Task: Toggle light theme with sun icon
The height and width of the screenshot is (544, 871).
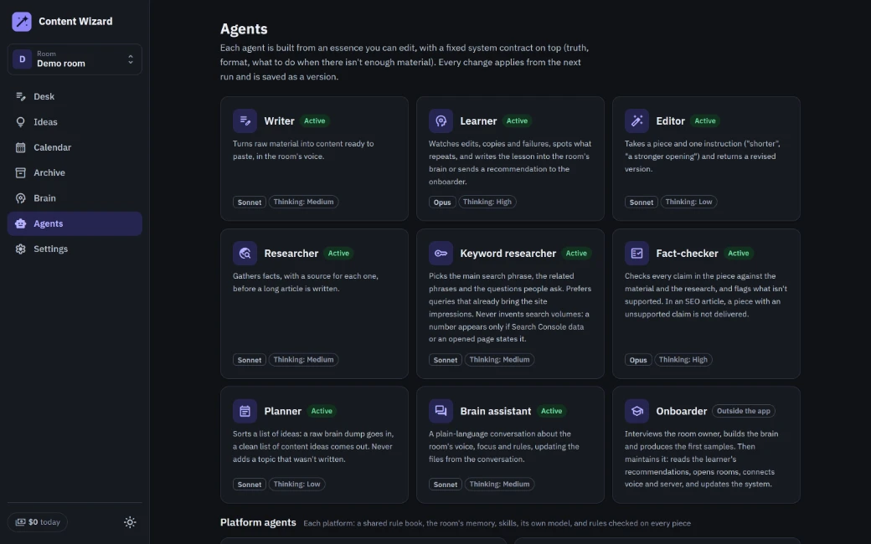Action: pos(130,522)
